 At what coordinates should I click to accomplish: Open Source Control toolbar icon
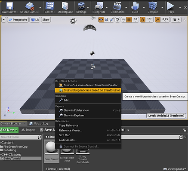(29, 8)
